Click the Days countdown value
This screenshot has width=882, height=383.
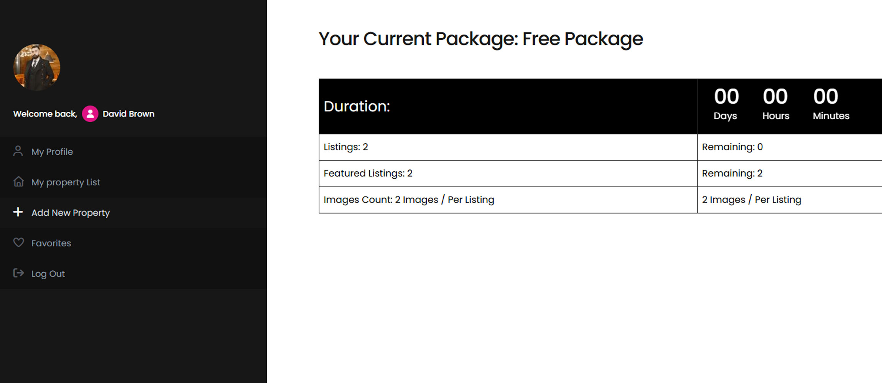(726, 97)
